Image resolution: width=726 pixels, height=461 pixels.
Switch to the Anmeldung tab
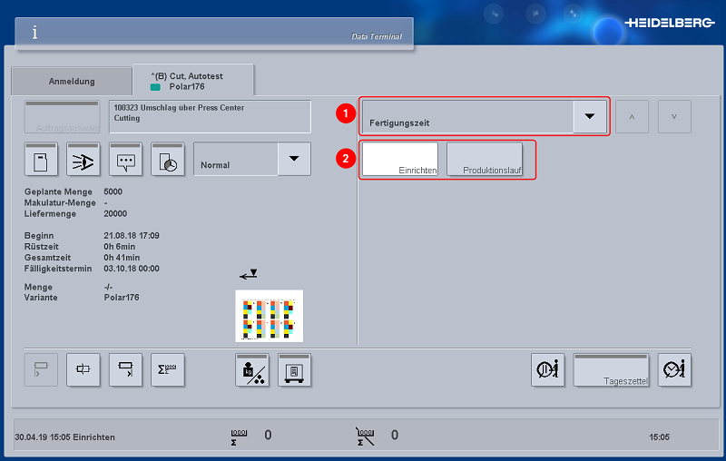coord(71,81)
